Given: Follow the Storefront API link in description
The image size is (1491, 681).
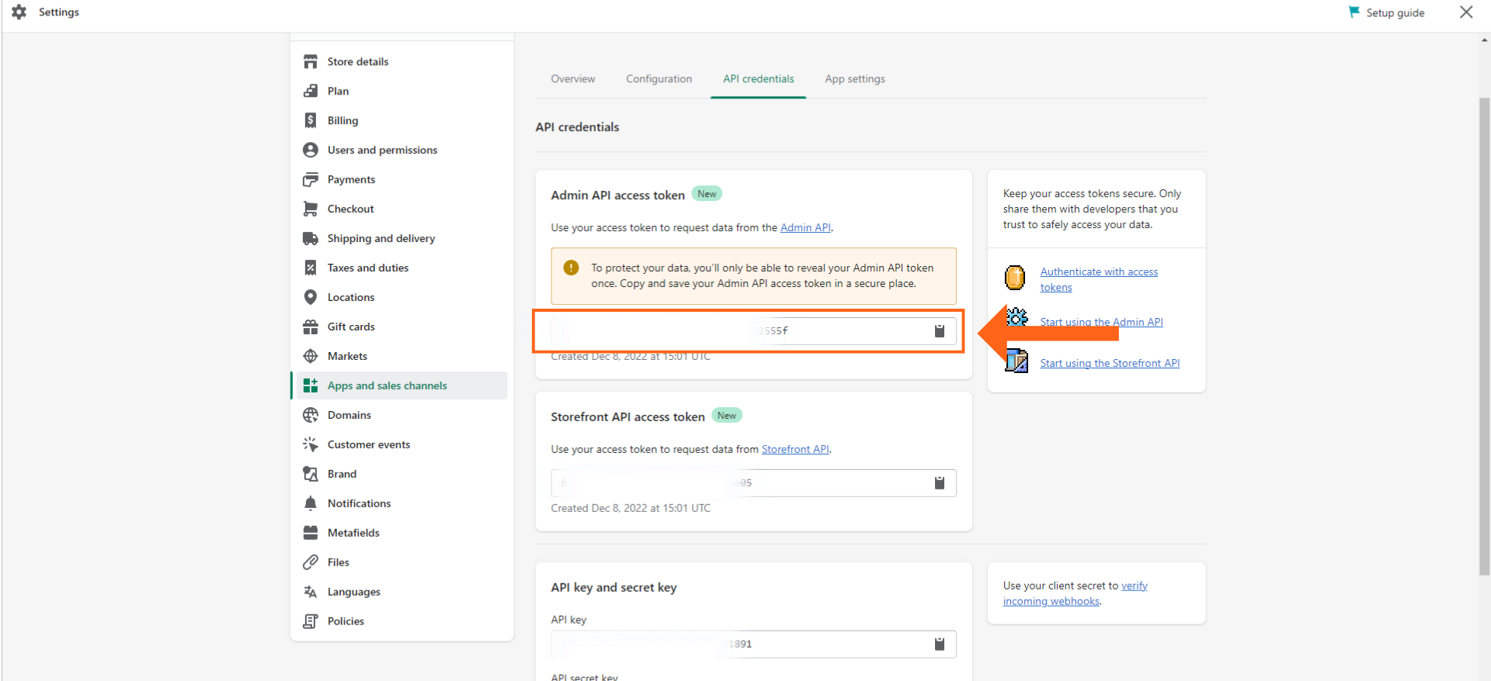Looking at the screenshot, I should point(795,449).
